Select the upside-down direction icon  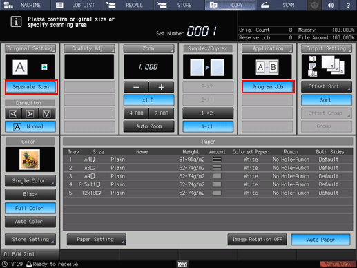click(47, 113)
